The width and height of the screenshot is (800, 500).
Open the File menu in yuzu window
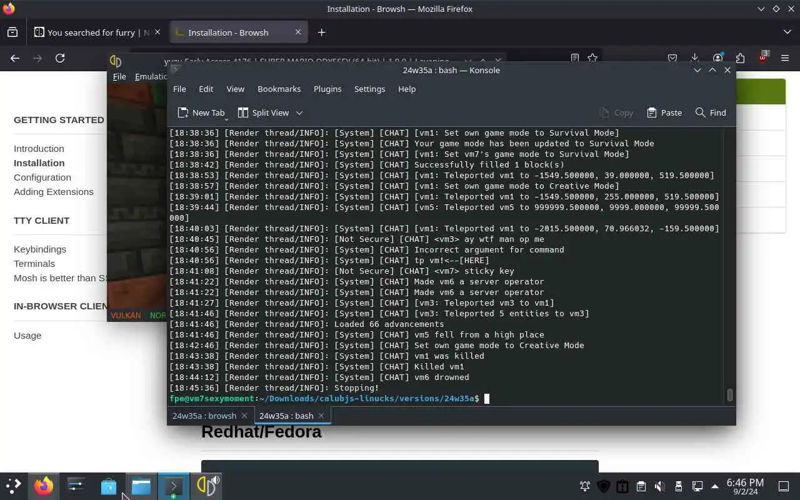(x=119, y=76)
